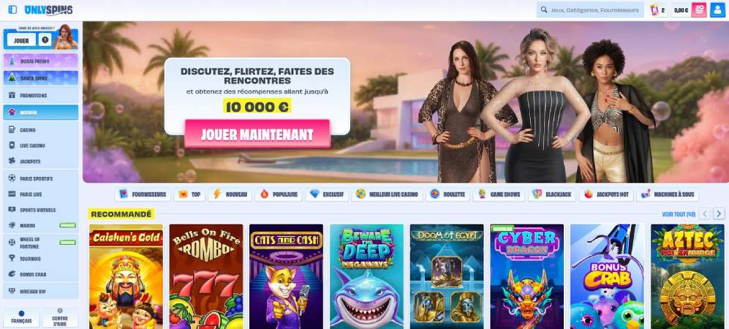The width and height of the screenshot is (729, 329).
Task: Click the question mark icon beside Jouer
Action: coord(45,40)
